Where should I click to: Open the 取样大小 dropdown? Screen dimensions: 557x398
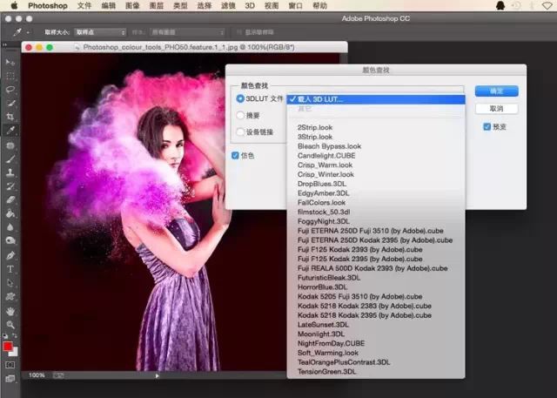100,32
